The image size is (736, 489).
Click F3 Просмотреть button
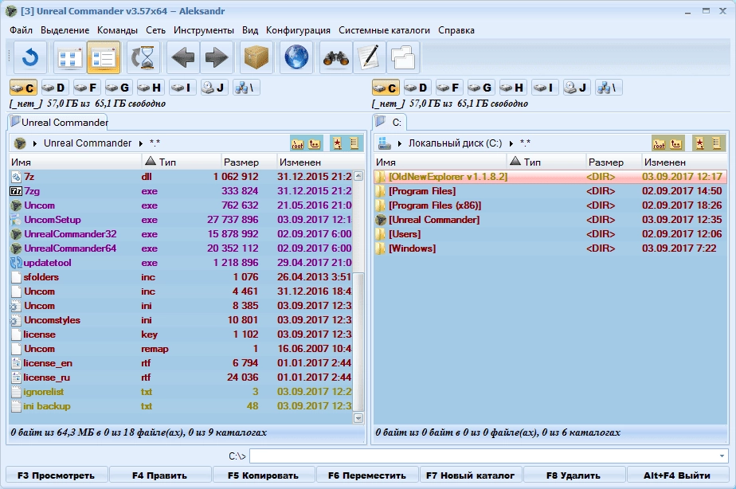pos(57,475)
